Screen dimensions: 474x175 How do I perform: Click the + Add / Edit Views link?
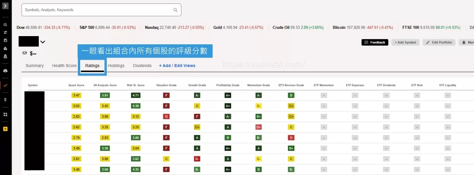coord(177,66)
